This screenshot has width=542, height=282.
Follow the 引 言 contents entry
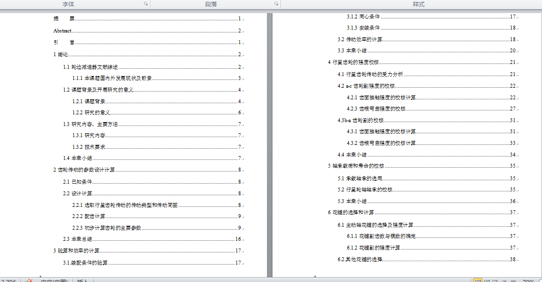click(148, 43)
